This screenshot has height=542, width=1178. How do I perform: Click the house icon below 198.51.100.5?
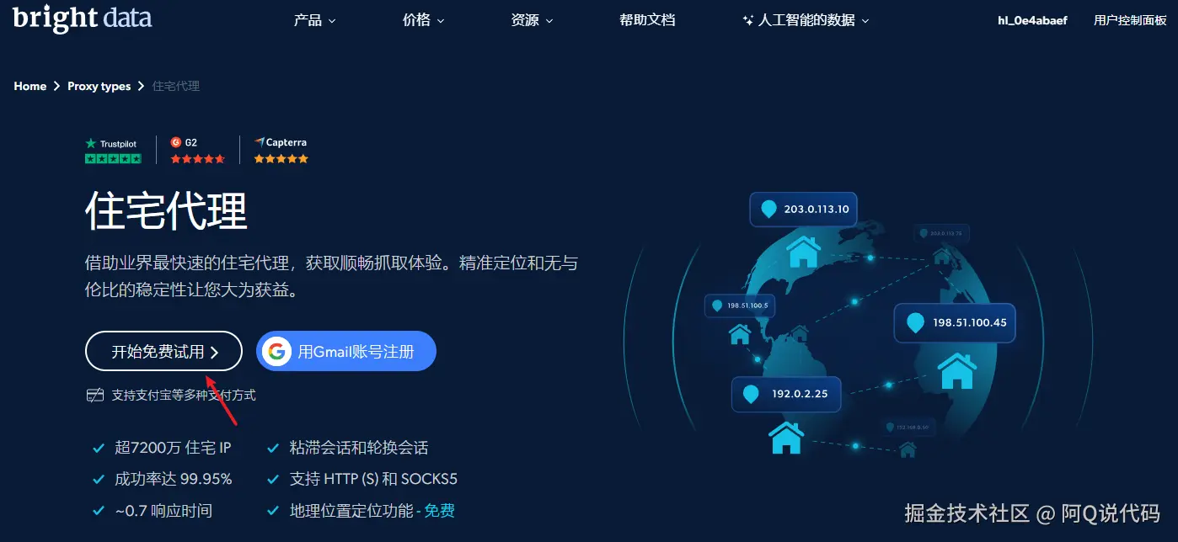pos(740,334)
